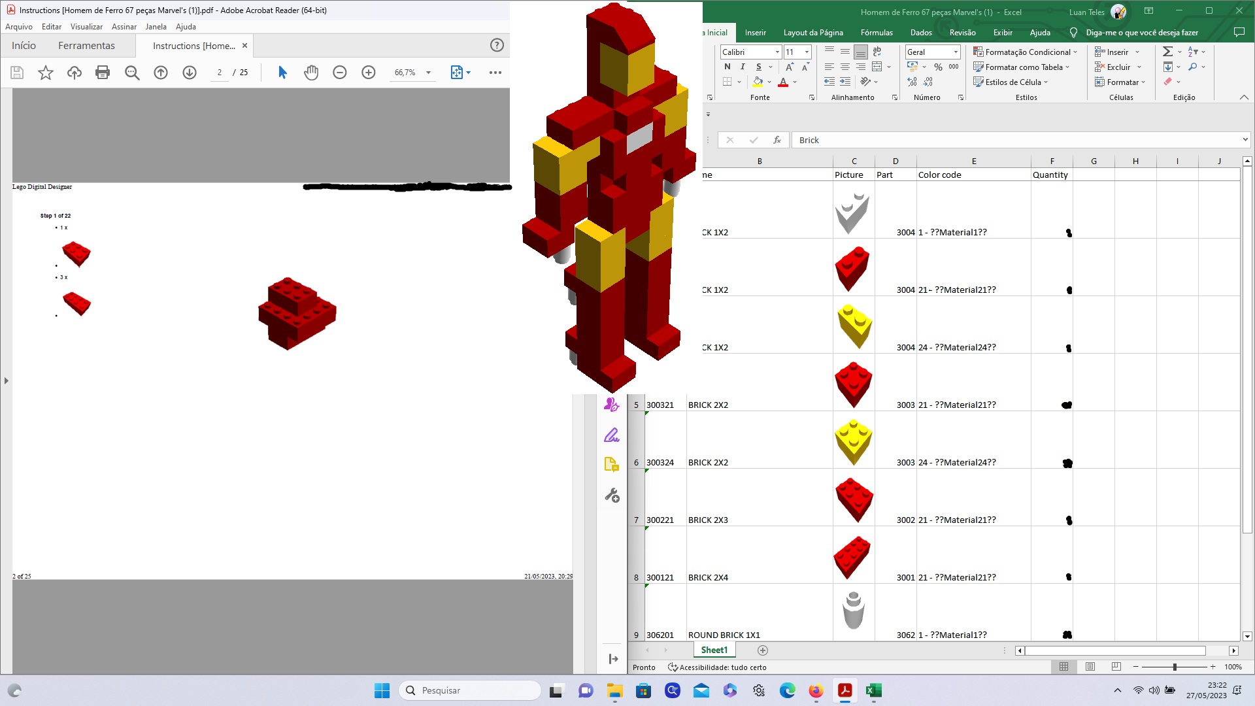The height and width of the screenshot is (706, 1255).
Task: Switch to Page Layout view button
Action: coord(1090,667)
